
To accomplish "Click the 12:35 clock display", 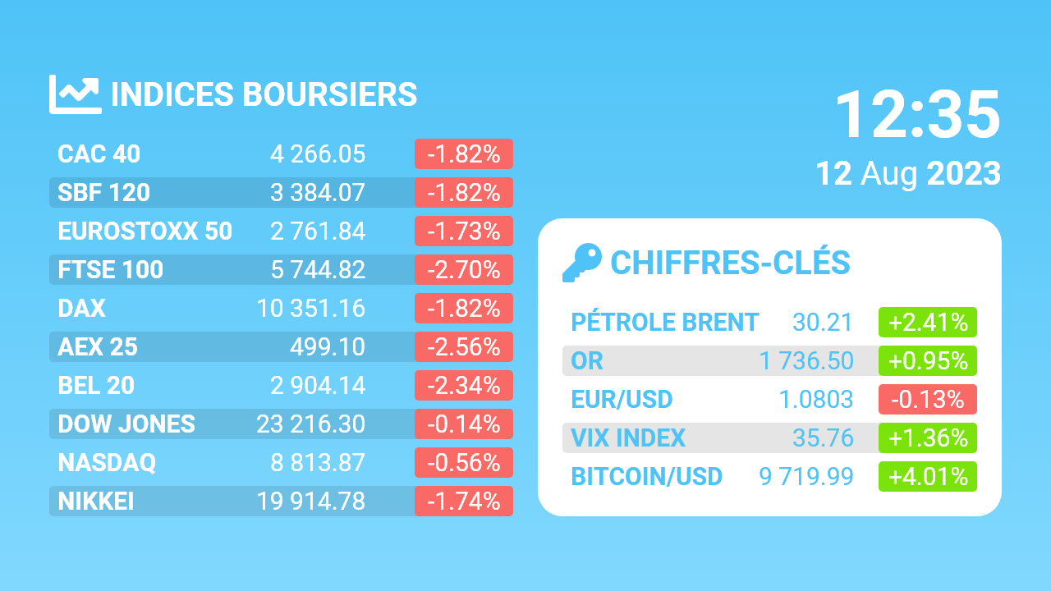I will [x=917, y=115].
